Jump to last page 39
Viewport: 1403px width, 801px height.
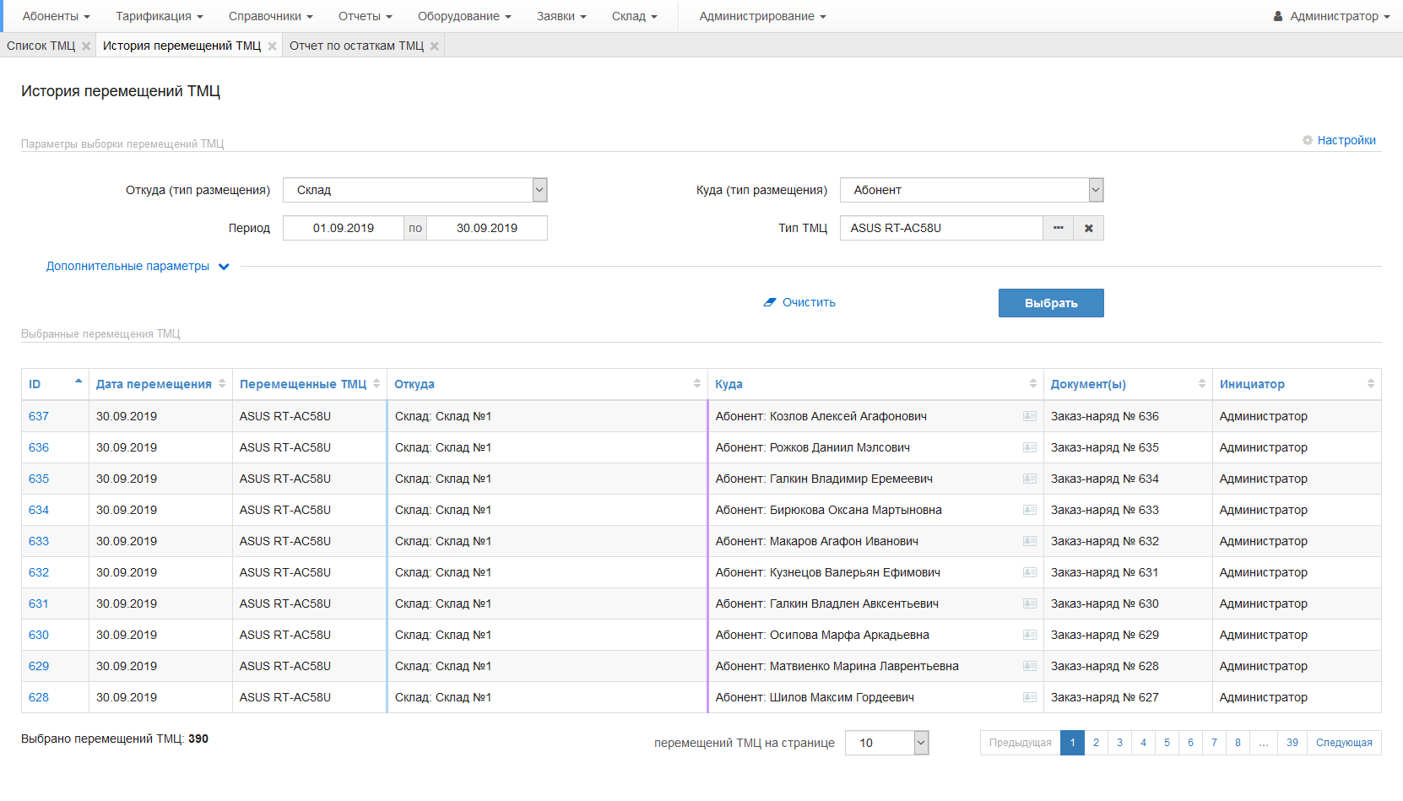[1292, 743]
